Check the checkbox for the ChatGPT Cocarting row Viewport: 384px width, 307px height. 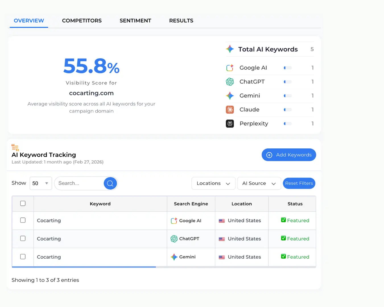point(22,239)
